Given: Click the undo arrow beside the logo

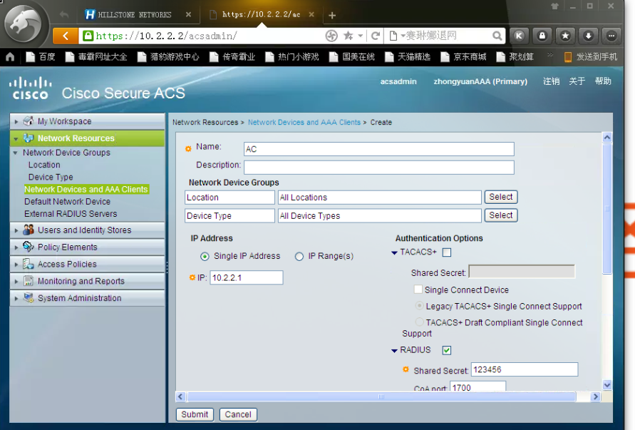Looking at the screenshot, I should point(64,15).
